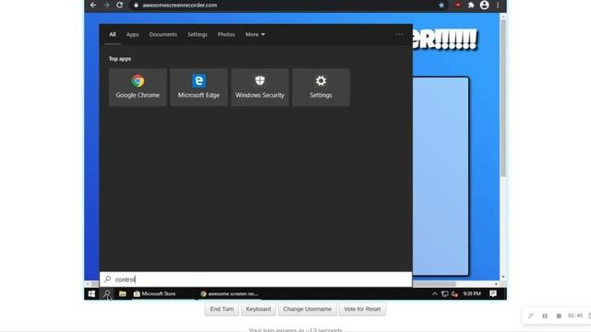This screenshot has width=591, height=332.
Task: Expand the More dropdown in search
Action: [255, 34]
